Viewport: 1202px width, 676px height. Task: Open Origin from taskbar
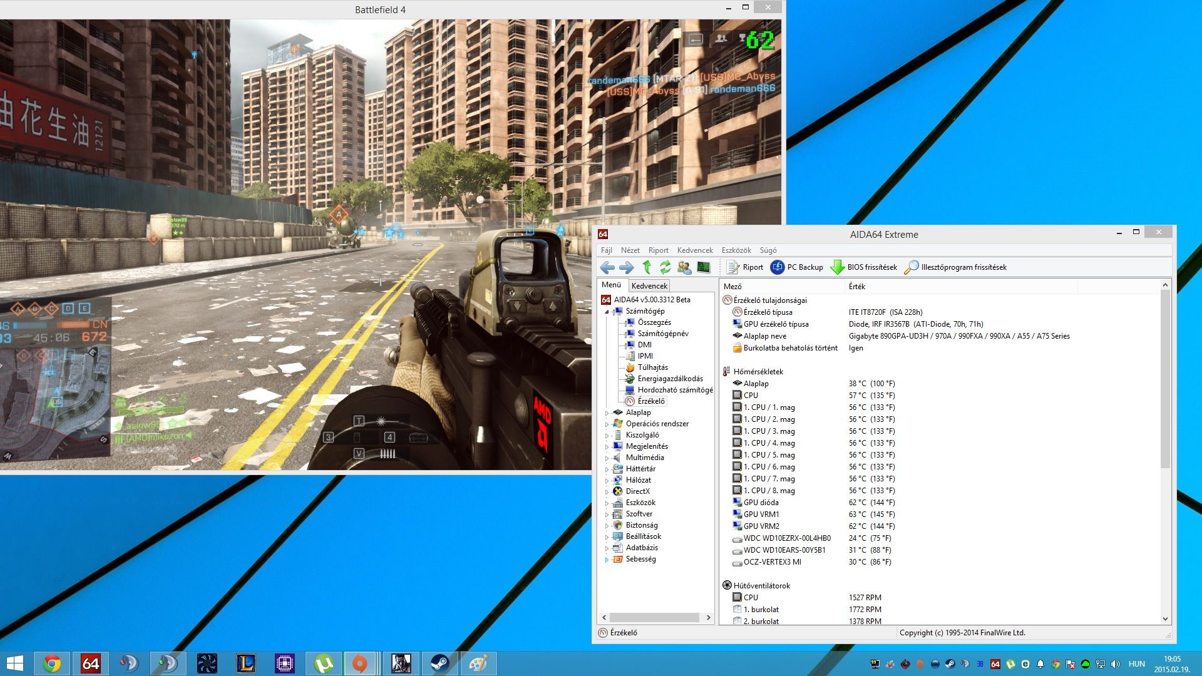click(x=359, y=663)
